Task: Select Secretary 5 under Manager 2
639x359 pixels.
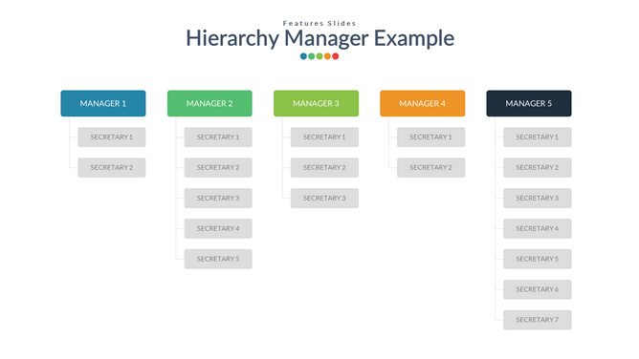Action: click(x=218, y=259)
